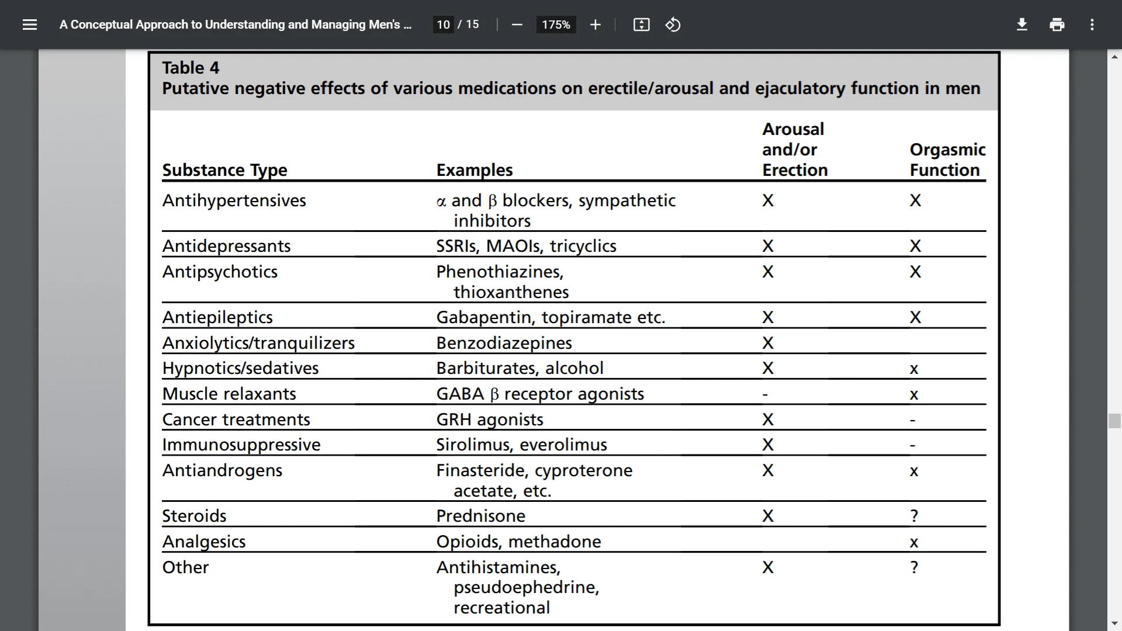Click the zoom in plus icon
The image size is (1122, 631).
[595, 25]
